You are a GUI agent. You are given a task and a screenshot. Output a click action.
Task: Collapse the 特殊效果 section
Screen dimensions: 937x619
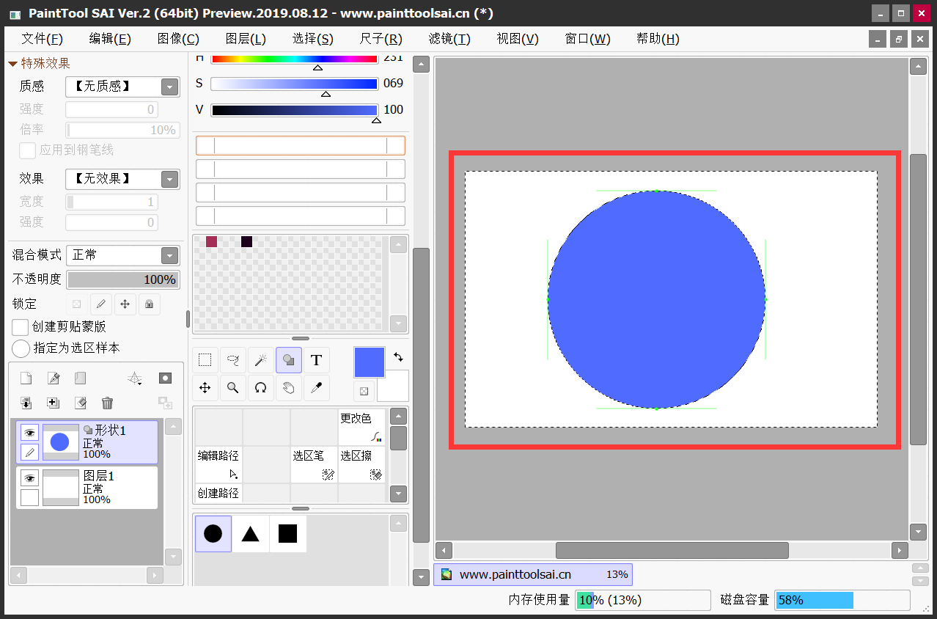click(x=12, y=64)
